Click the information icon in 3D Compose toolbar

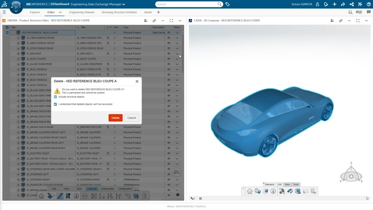273,191
